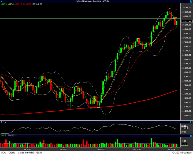Toggle the MMS8 moving average label
193x154 pixels.
(11, 4)
